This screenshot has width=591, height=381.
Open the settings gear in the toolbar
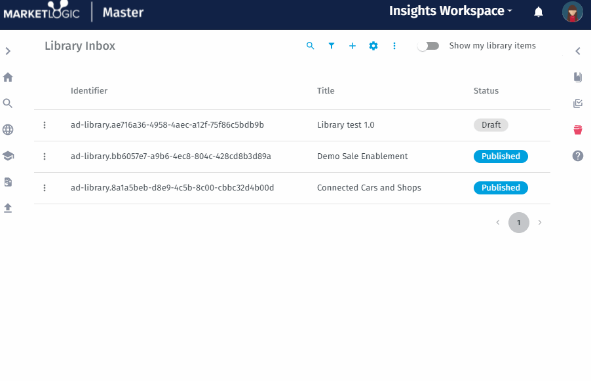pyautogui.click(x=373, y=46)
